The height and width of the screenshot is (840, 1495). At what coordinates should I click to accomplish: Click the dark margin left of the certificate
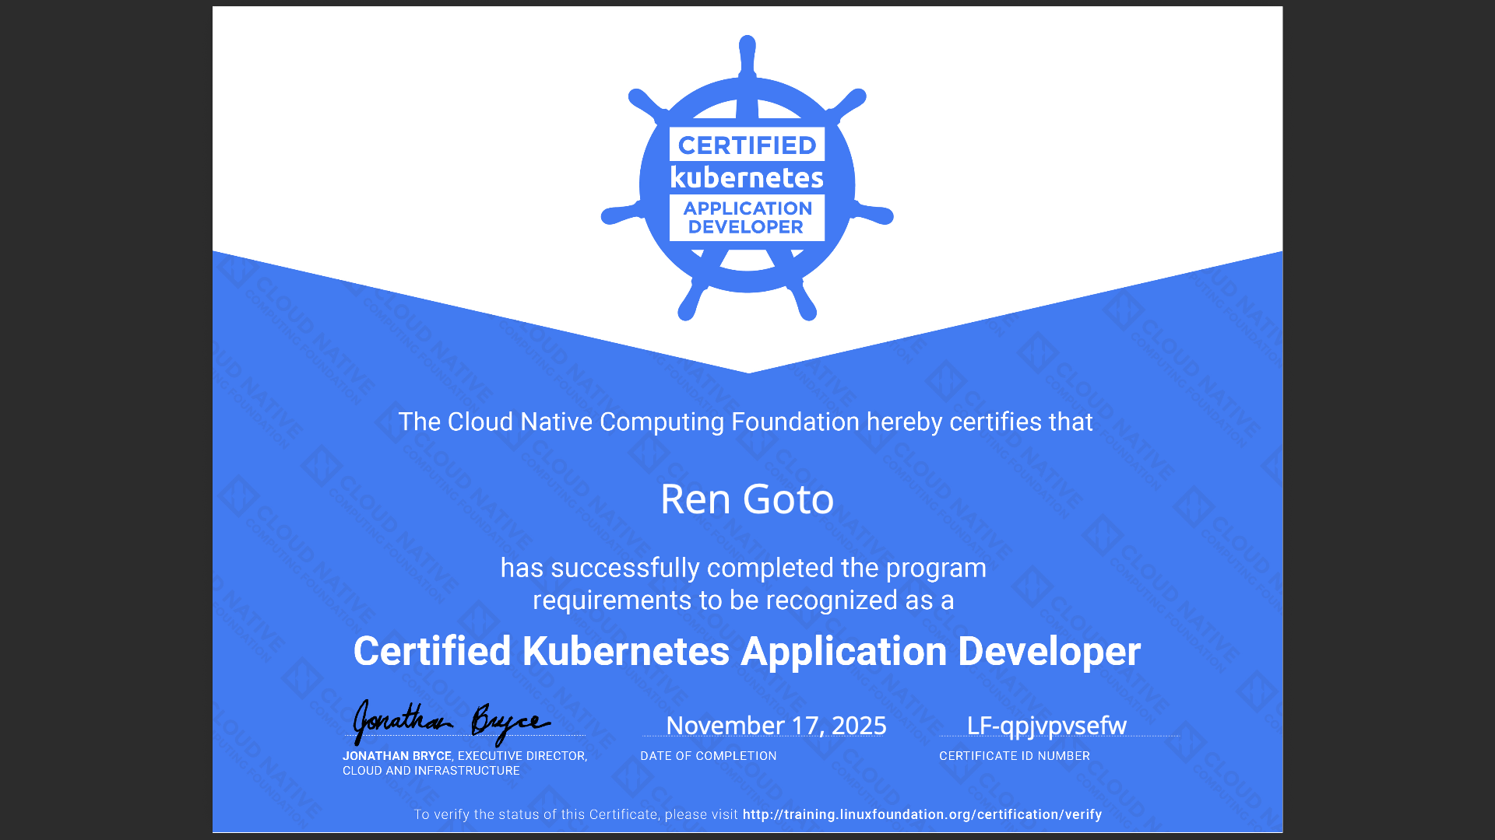(105, 420)
